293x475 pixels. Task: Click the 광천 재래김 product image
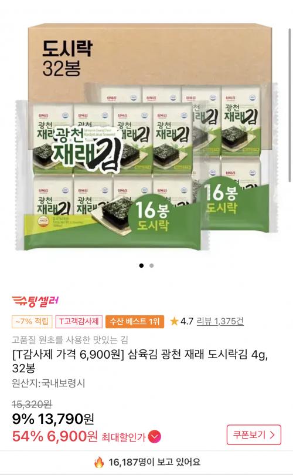pos(146,137)
